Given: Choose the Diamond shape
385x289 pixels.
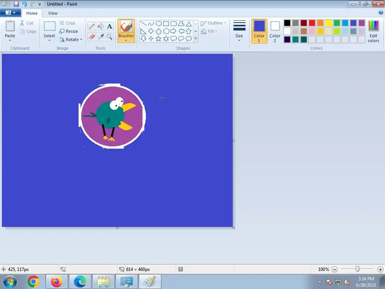Looking at the screenshot, I should pyautogui.click(x=151, y=31).
